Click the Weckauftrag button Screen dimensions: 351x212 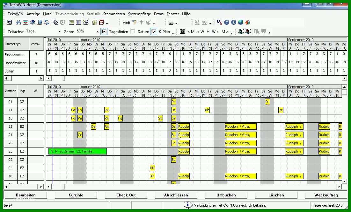point(326,195)
